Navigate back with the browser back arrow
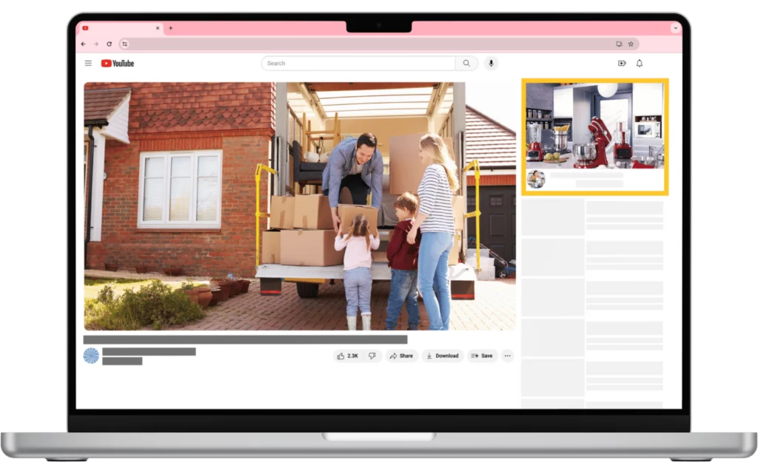The height and width of the screenshot is (473, 758). click(x=83, y=44)
